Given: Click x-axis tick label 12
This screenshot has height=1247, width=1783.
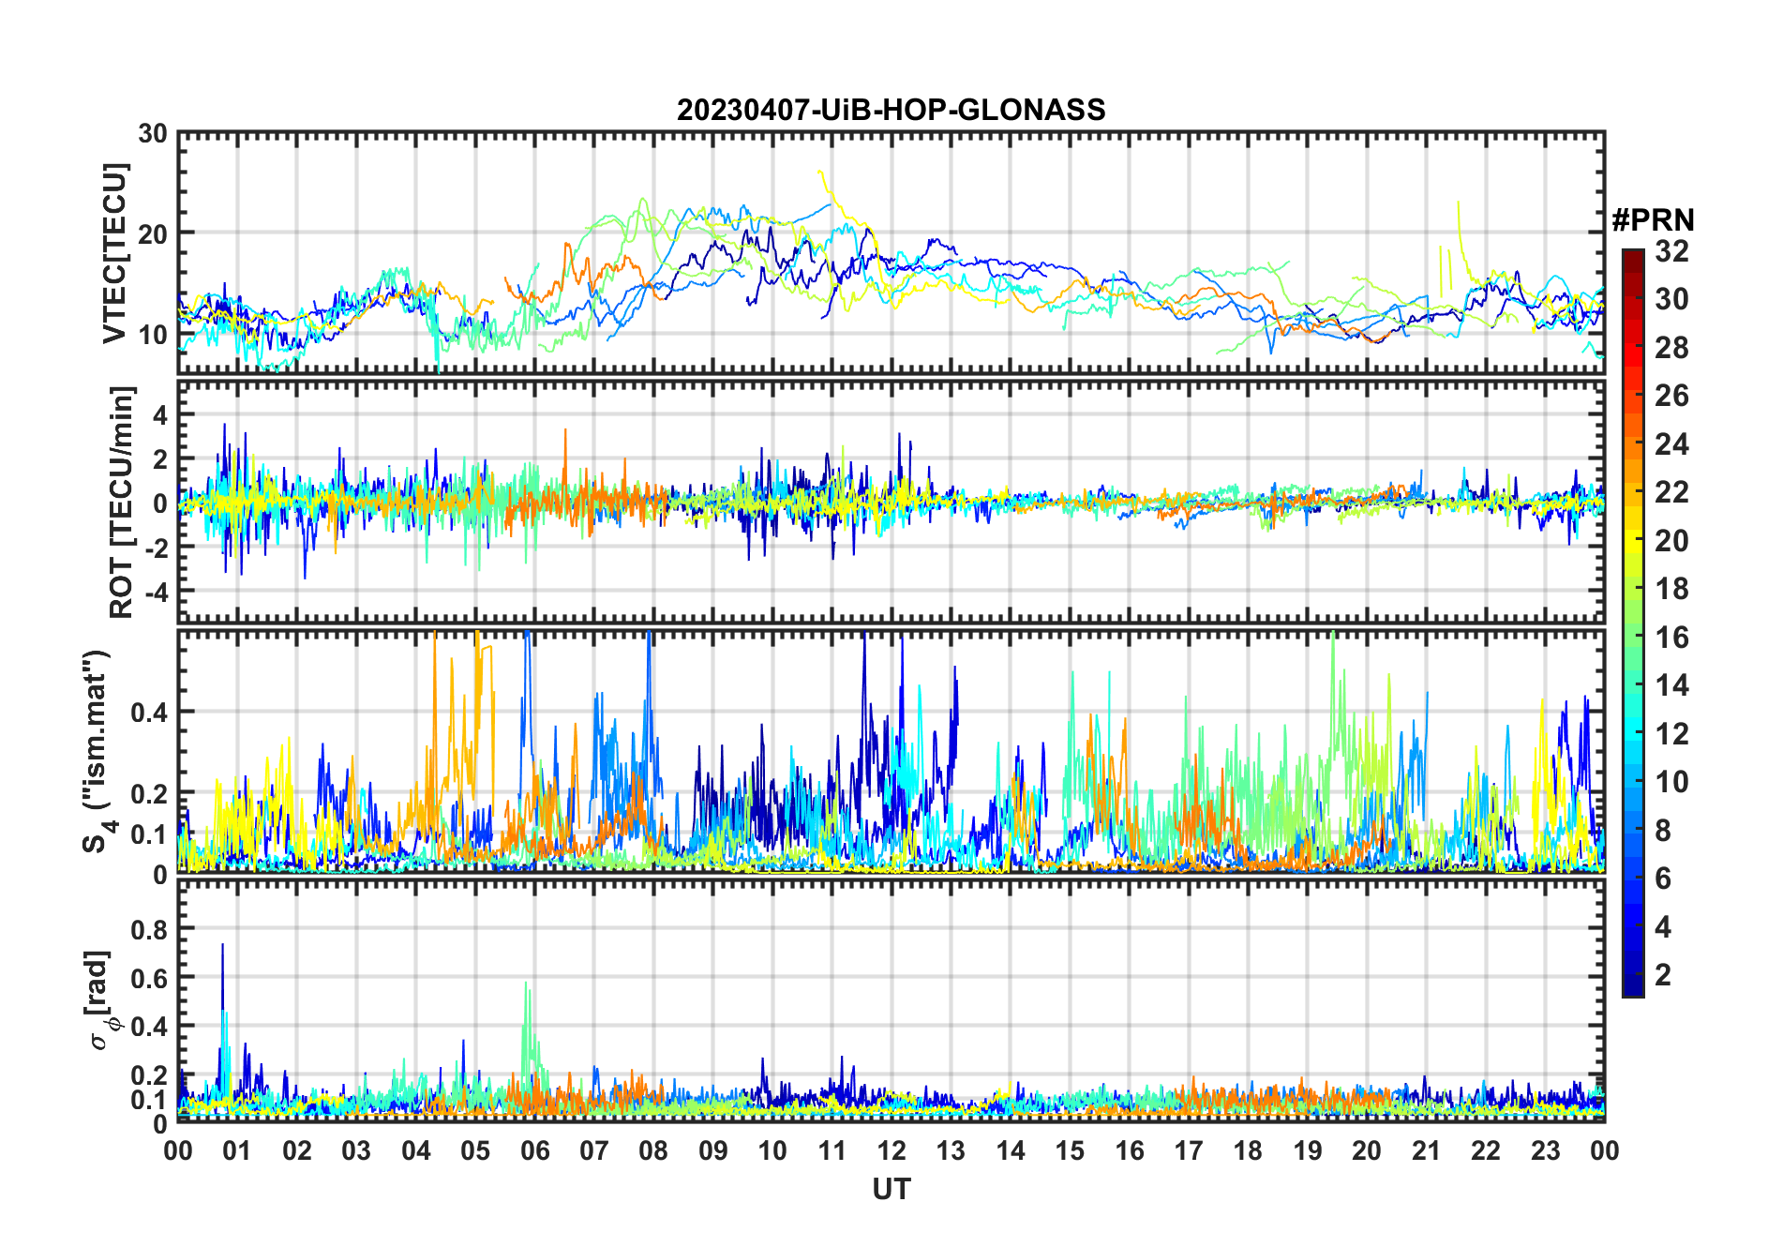Looking at the screenshot, I should (x=891, y=1151).
